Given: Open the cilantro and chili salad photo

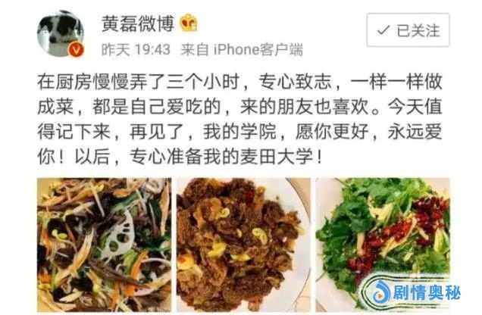Looking at the screenshot, I should [x=383, y=245].
